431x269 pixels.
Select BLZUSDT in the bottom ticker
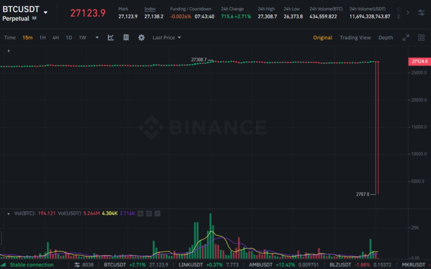coord(340,265)
